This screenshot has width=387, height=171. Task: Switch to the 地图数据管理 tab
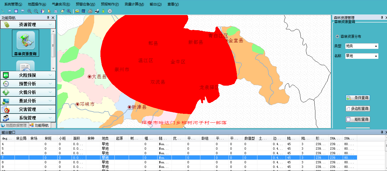(x=14, y=125)
